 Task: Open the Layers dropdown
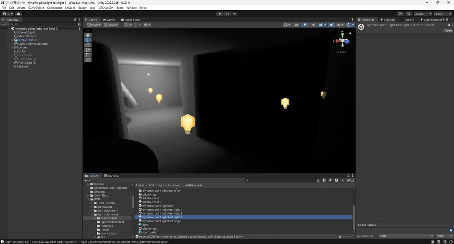[x=423, y=14]
